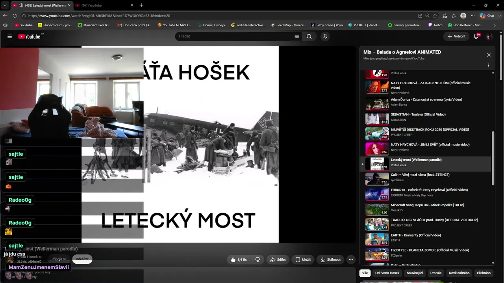This screenshot has width=504, height=283.
Task: Open YouTube notifications bell
Action: 476,37
